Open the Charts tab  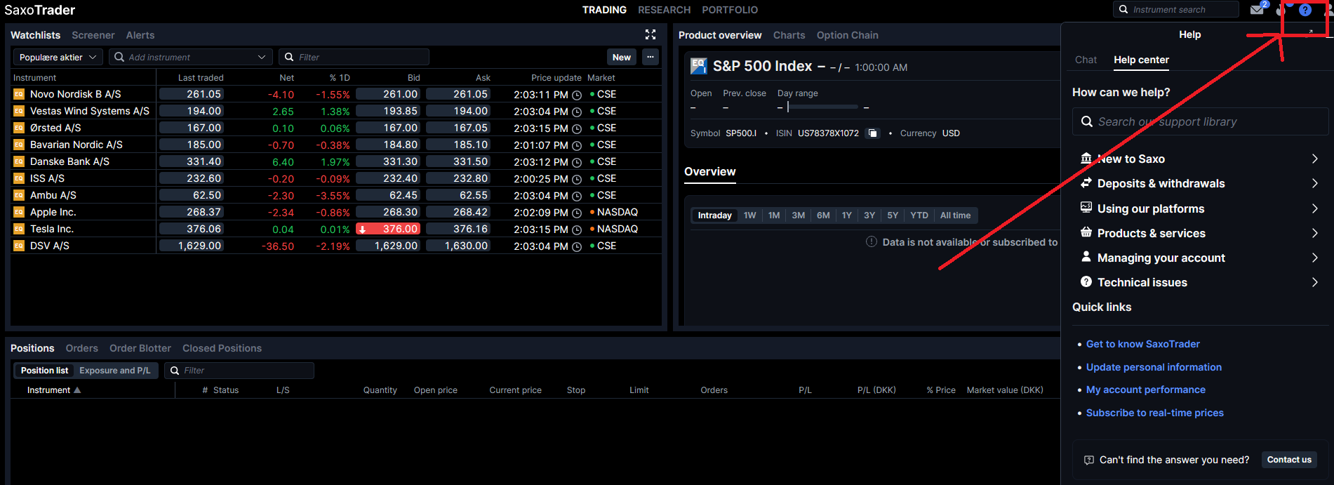point(789,35)
